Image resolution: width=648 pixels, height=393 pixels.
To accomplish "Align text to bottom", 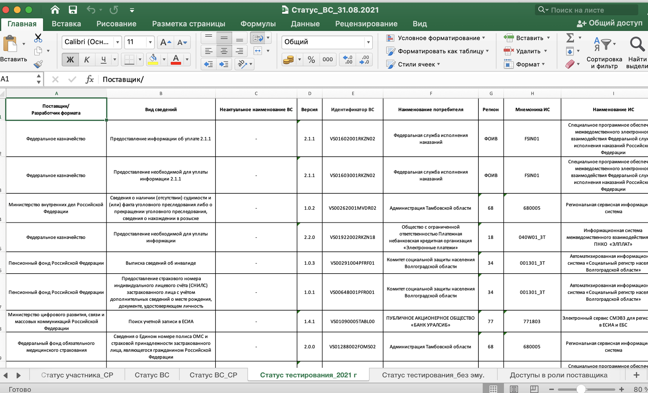I will coord(240,38).
